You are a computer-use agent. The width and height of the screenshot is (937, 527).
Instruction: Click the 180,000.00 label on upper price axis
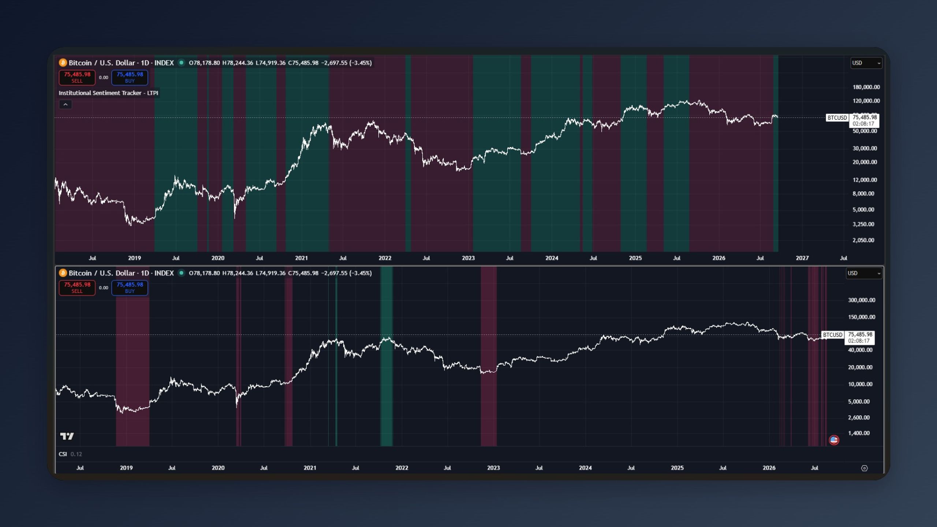point(866,87)
